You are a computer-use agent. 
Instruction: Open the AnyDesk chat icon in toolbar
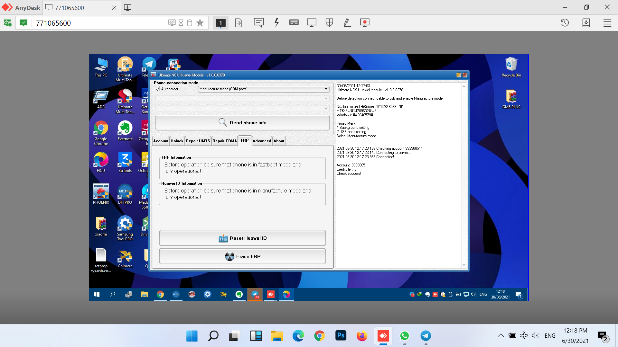coord(258,23)
